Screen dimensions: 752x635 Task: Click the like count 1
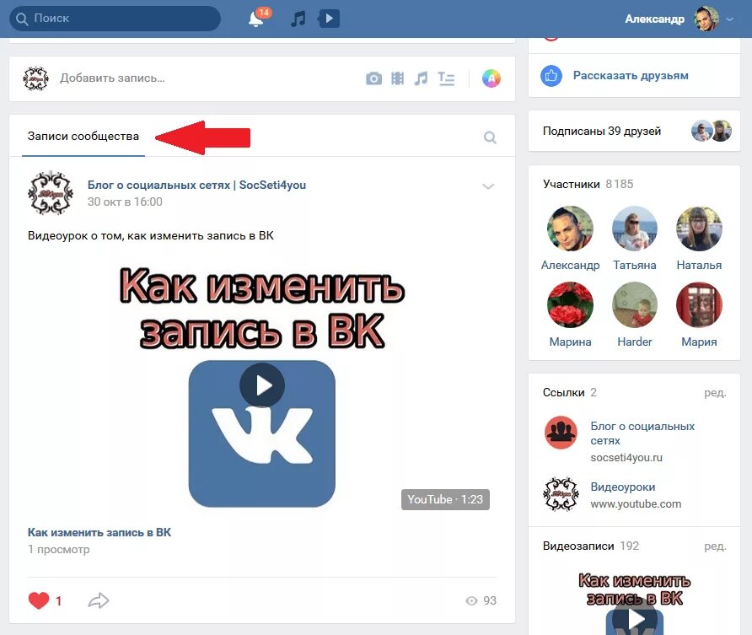[x=58, y=601]
